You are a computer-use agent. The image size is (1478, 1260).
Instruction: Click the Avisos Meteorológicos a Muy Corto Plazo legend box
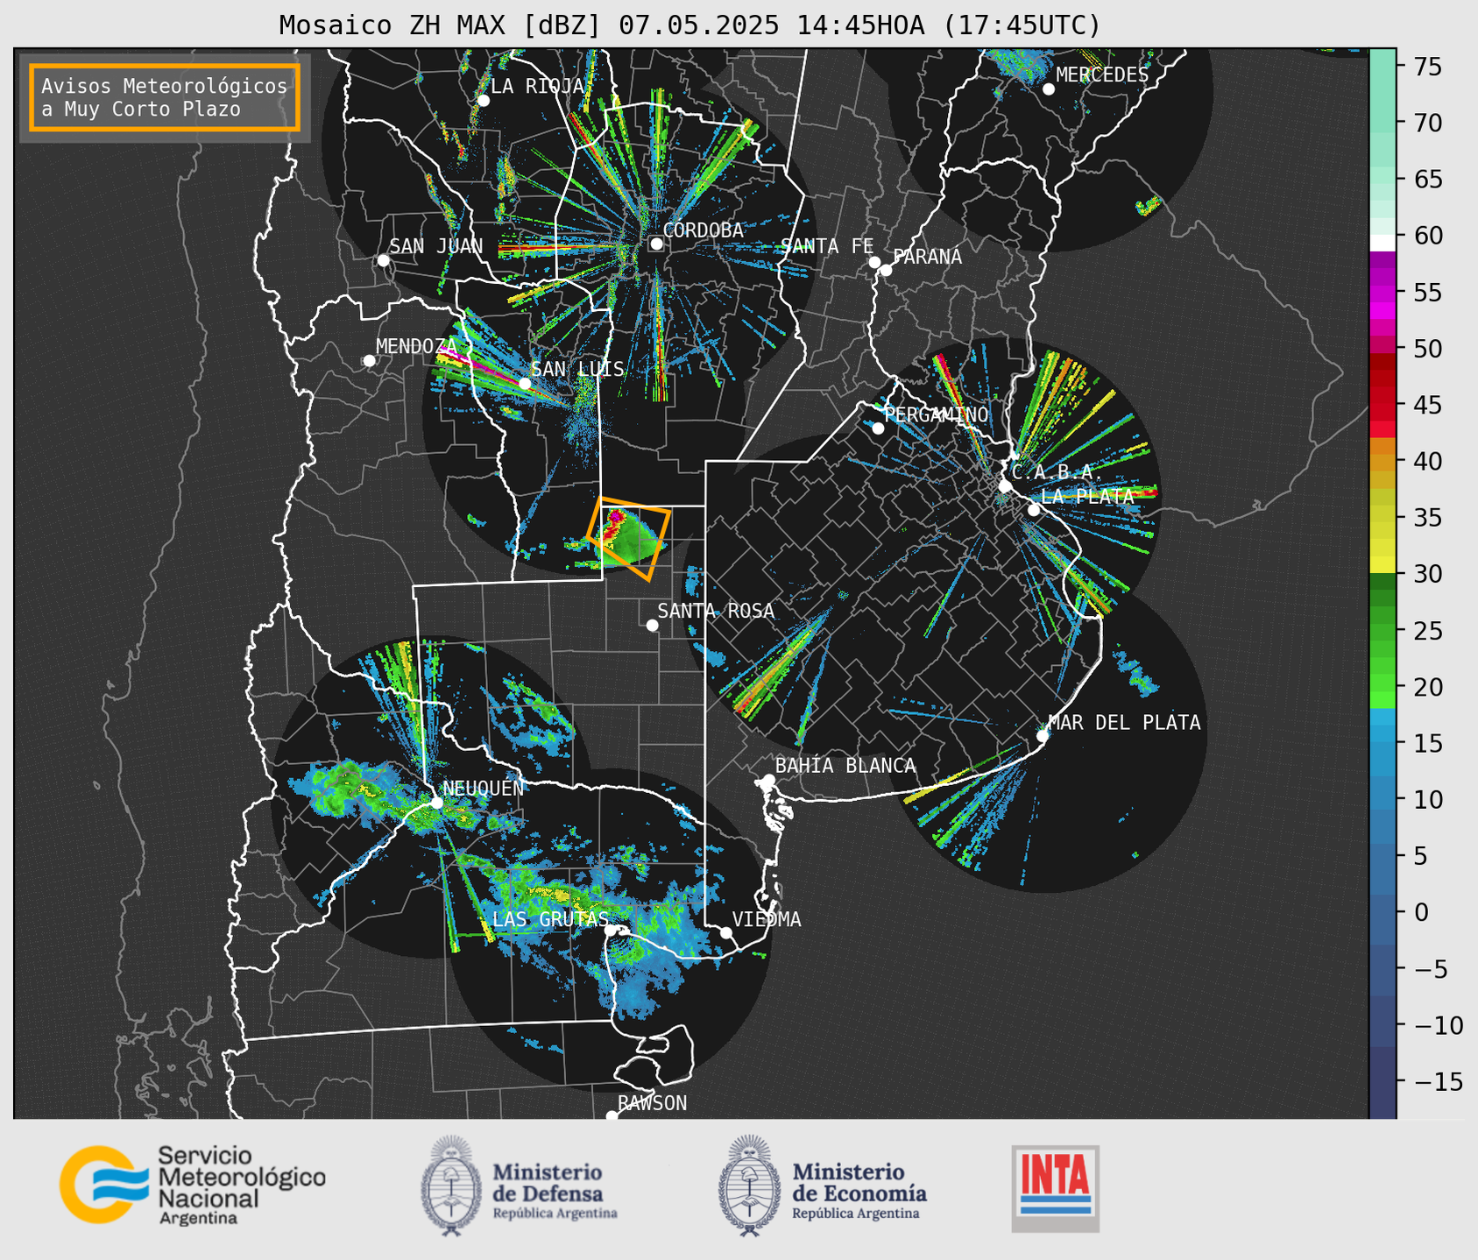tap(165, 97)
